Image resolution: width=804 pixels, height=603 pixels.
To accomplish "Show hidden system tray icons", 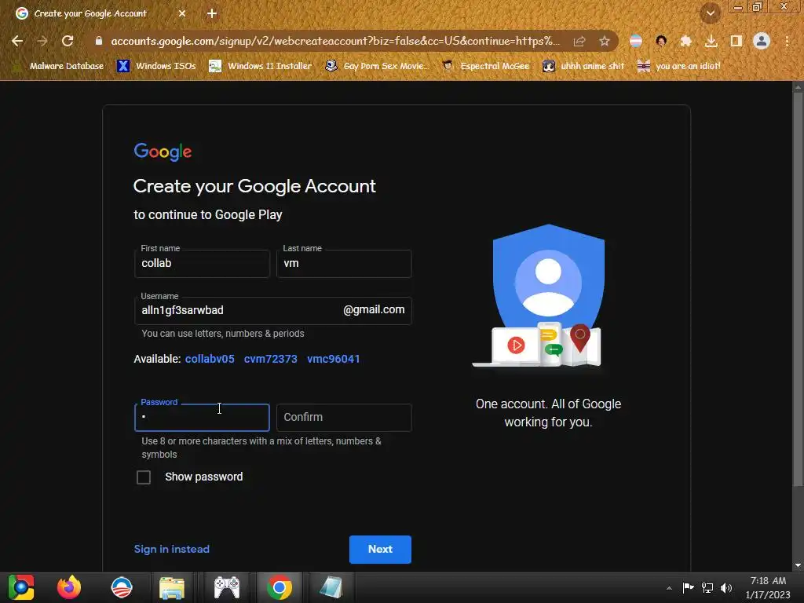I will click(669, 588).
